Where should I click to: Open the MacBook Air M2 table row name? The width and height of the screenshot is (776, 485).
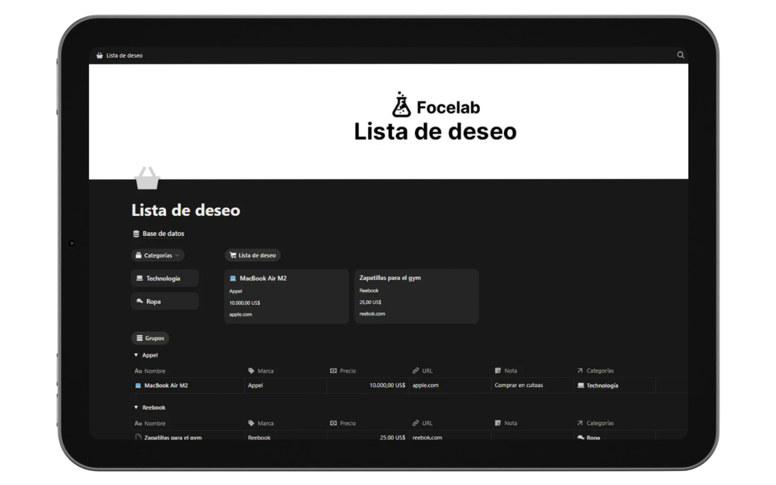click(166, 386)
